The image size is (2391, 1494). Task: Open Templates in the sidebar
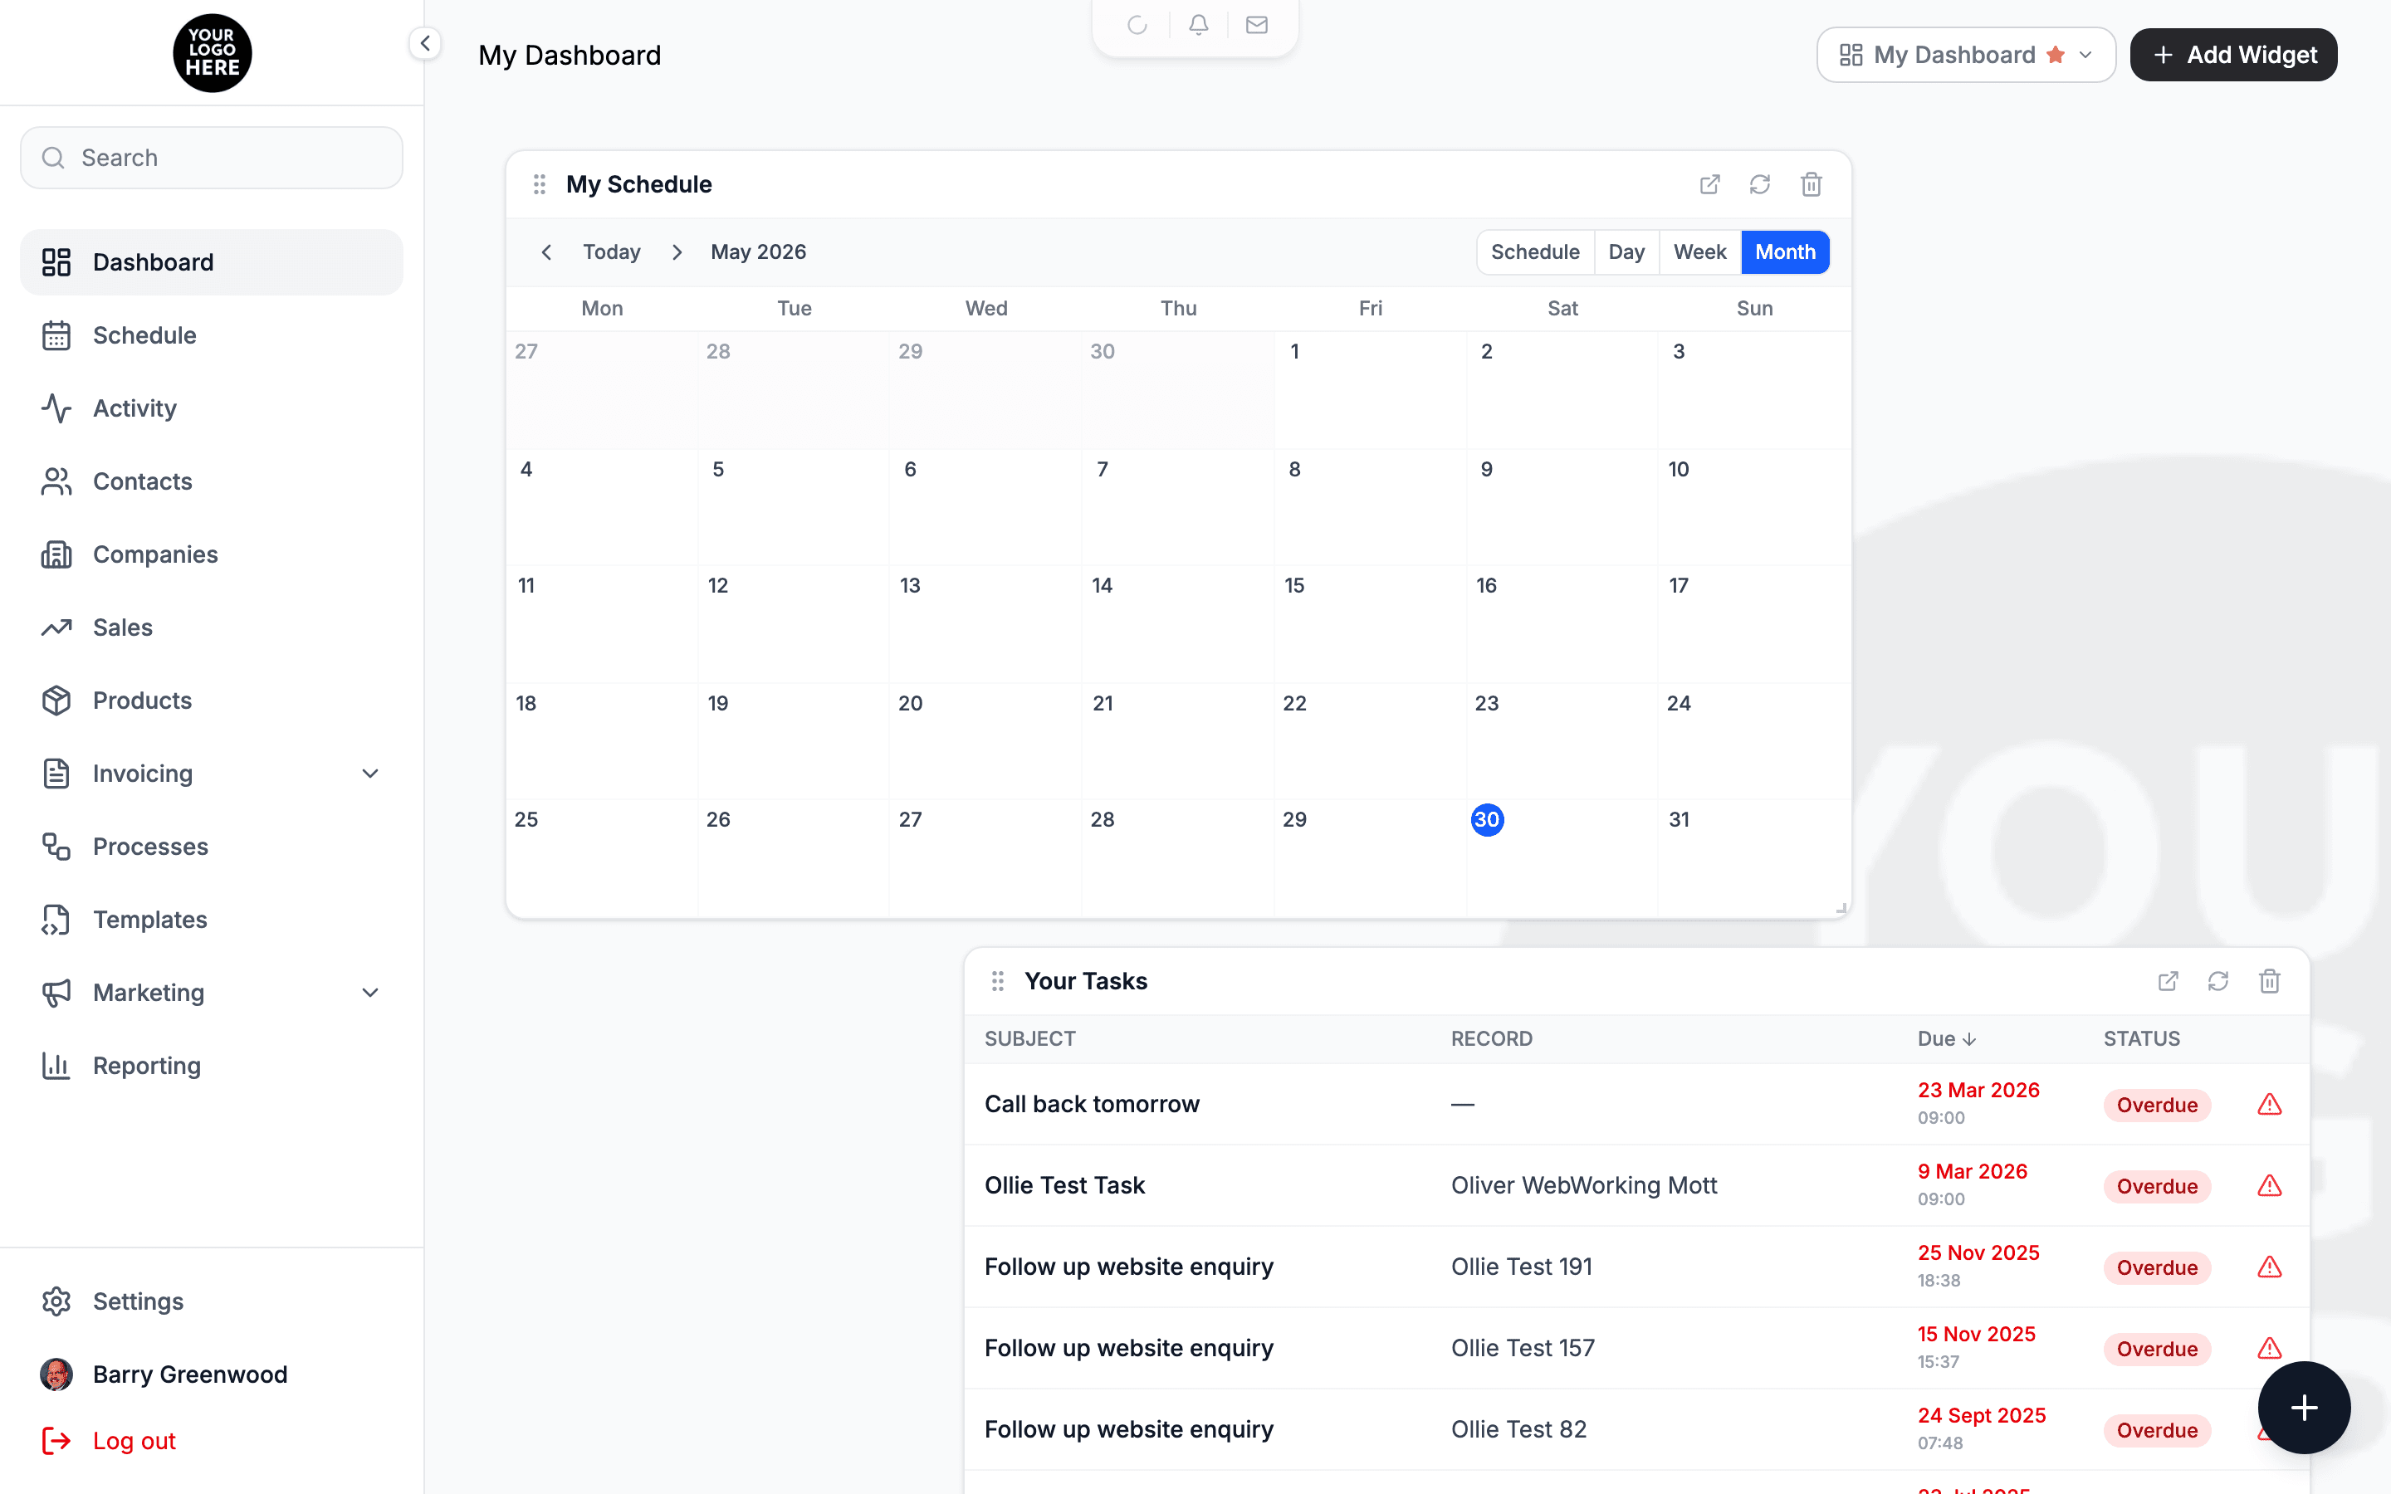pyautogui.click(x=212, y=920)
